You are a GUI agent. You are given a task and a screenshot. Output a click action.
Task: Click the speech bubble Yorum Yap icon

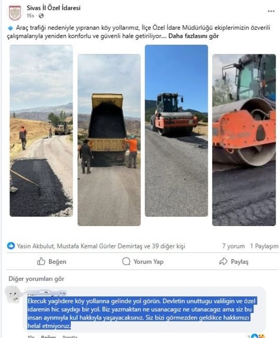tap(126, 261)
